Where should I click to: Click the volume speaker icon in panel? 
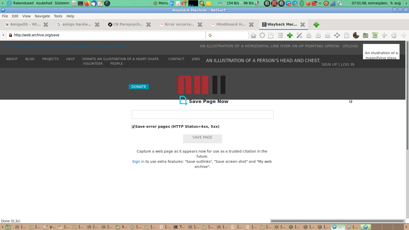tap(257, 3)
